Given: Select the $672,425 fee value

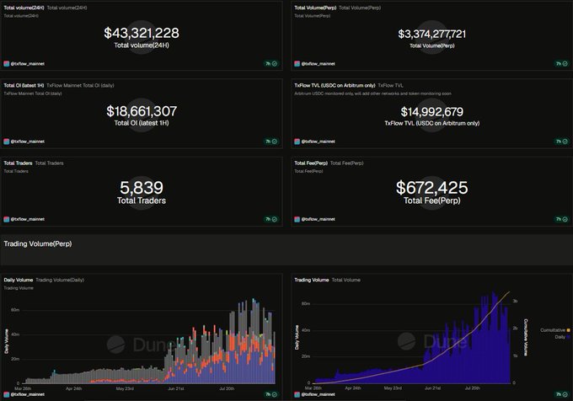Looking at the screenshot, I should point(432,188).
